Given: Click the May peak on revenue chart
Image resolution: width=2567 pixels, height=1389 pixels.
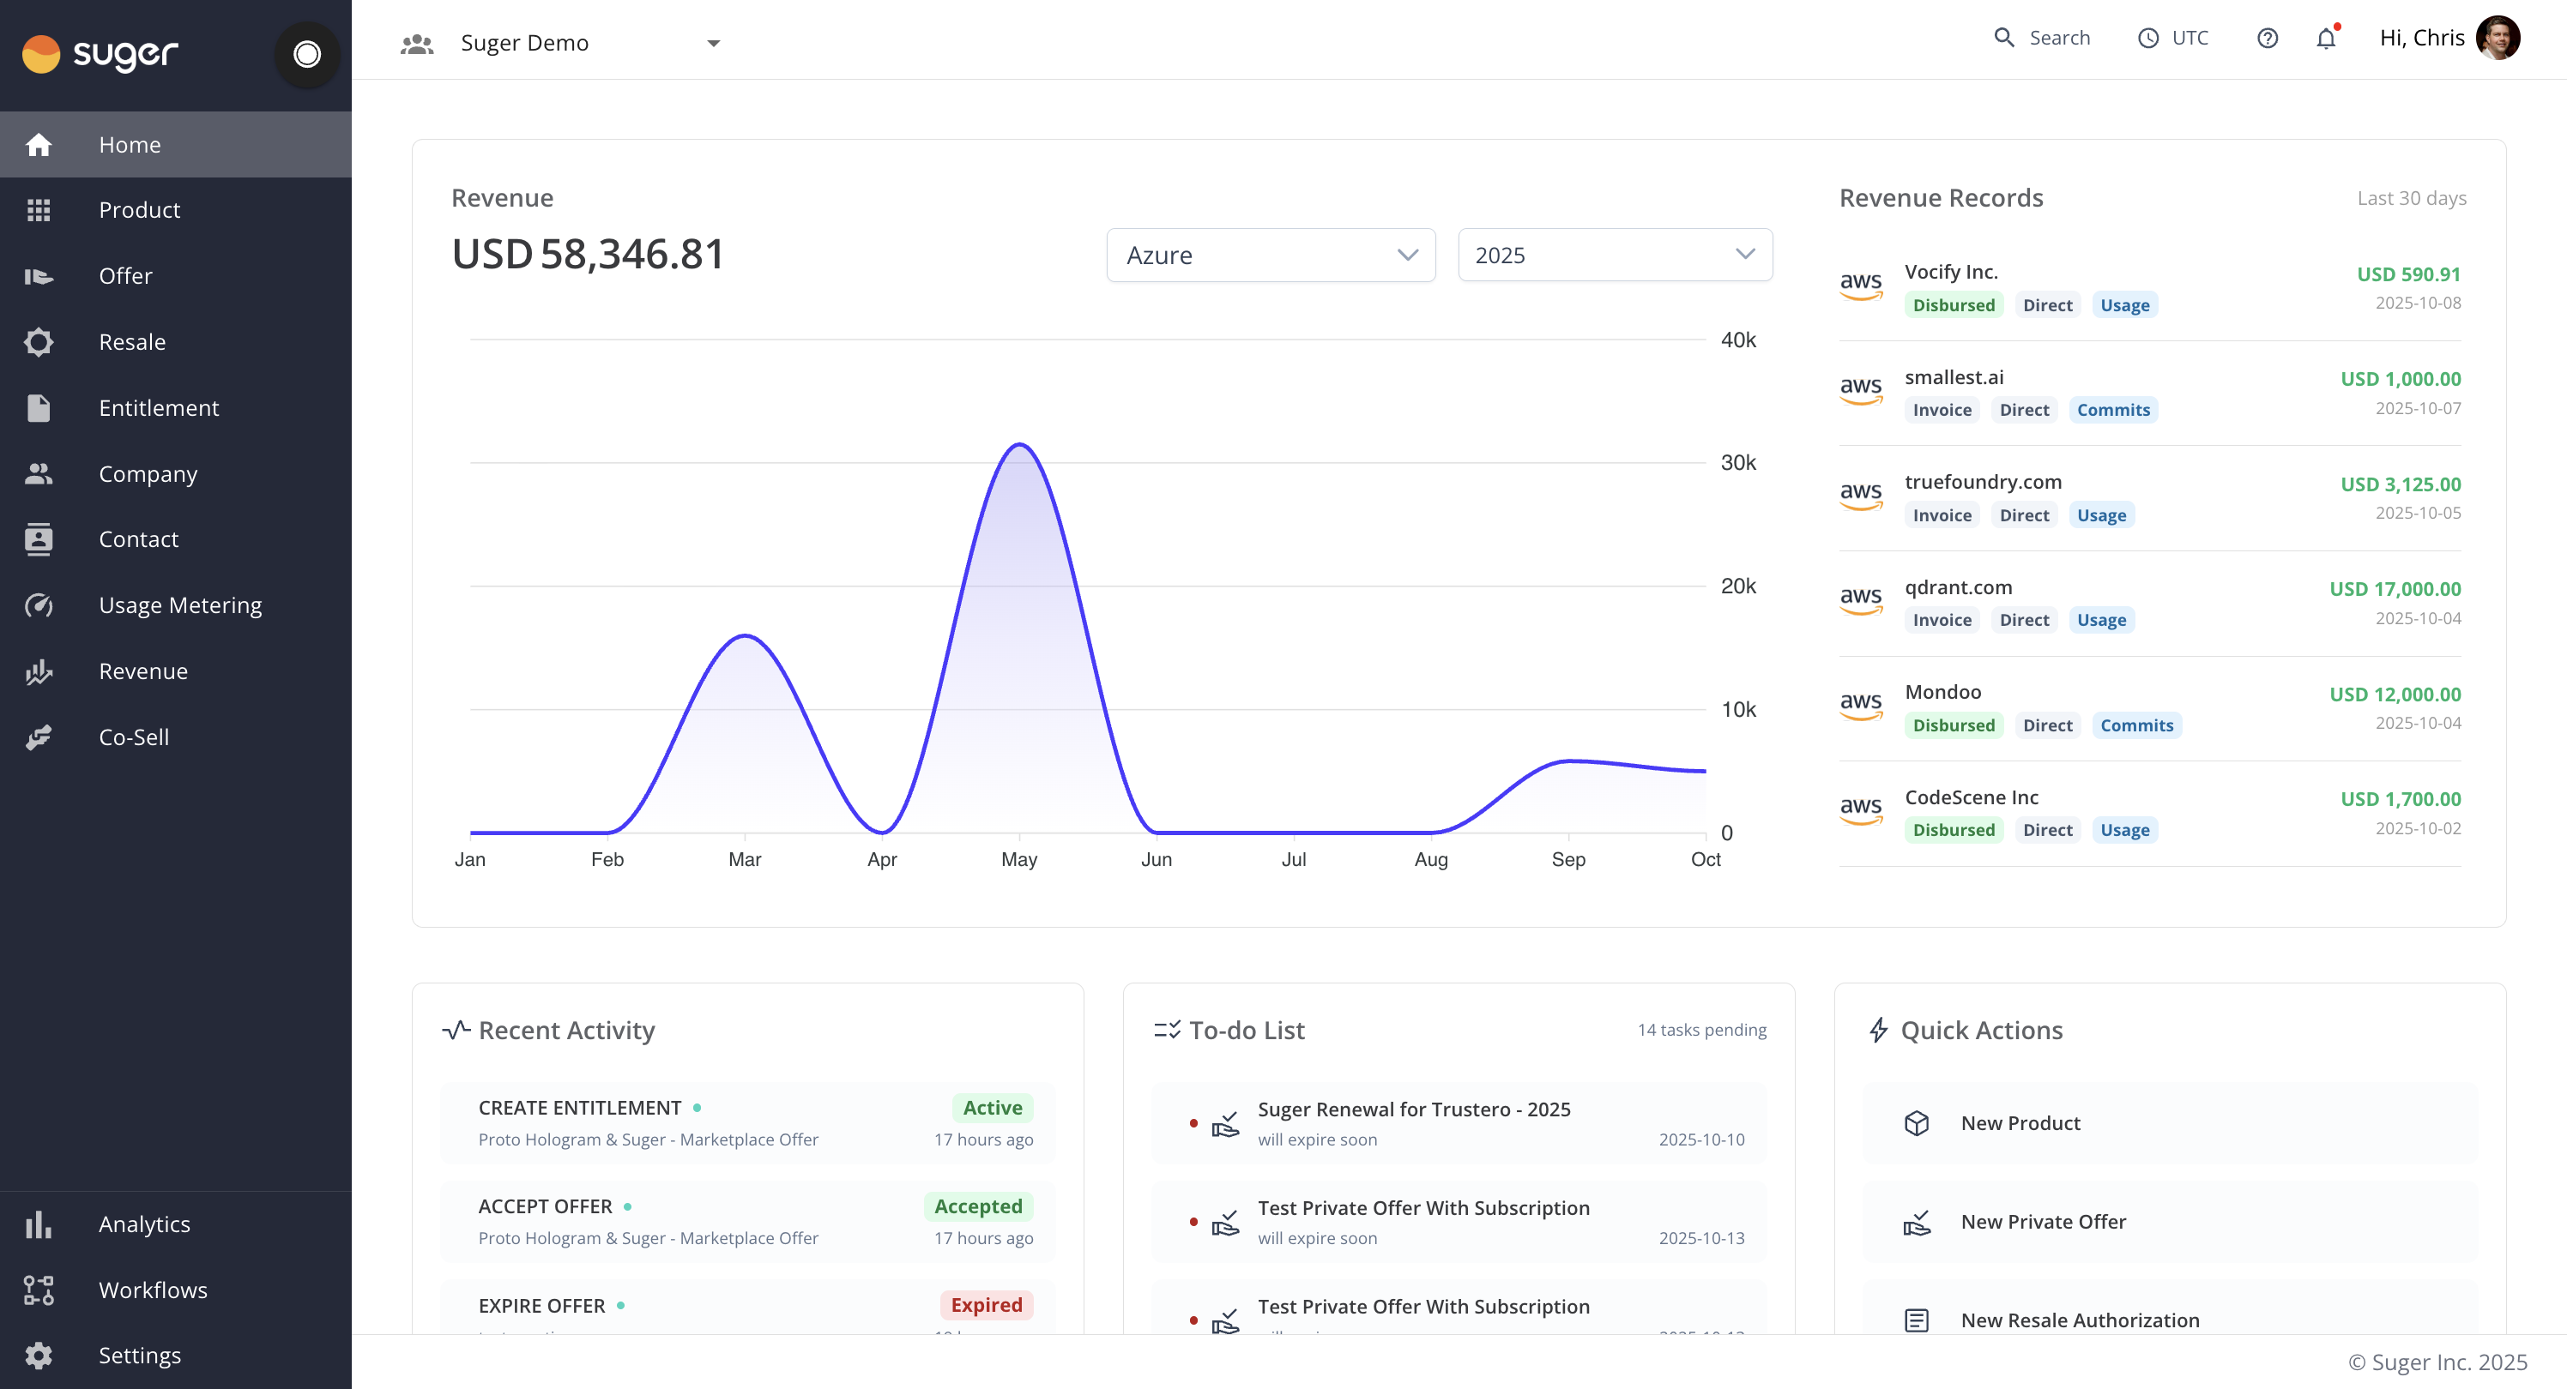Looking at the screenshot, I should (x=1018, y=445).
